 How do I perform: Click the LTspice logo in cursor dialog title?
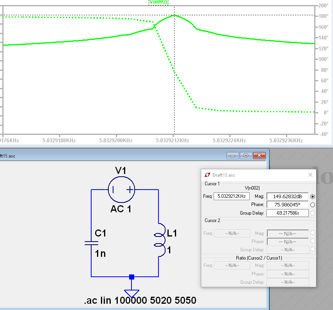(x=207, y=175)
